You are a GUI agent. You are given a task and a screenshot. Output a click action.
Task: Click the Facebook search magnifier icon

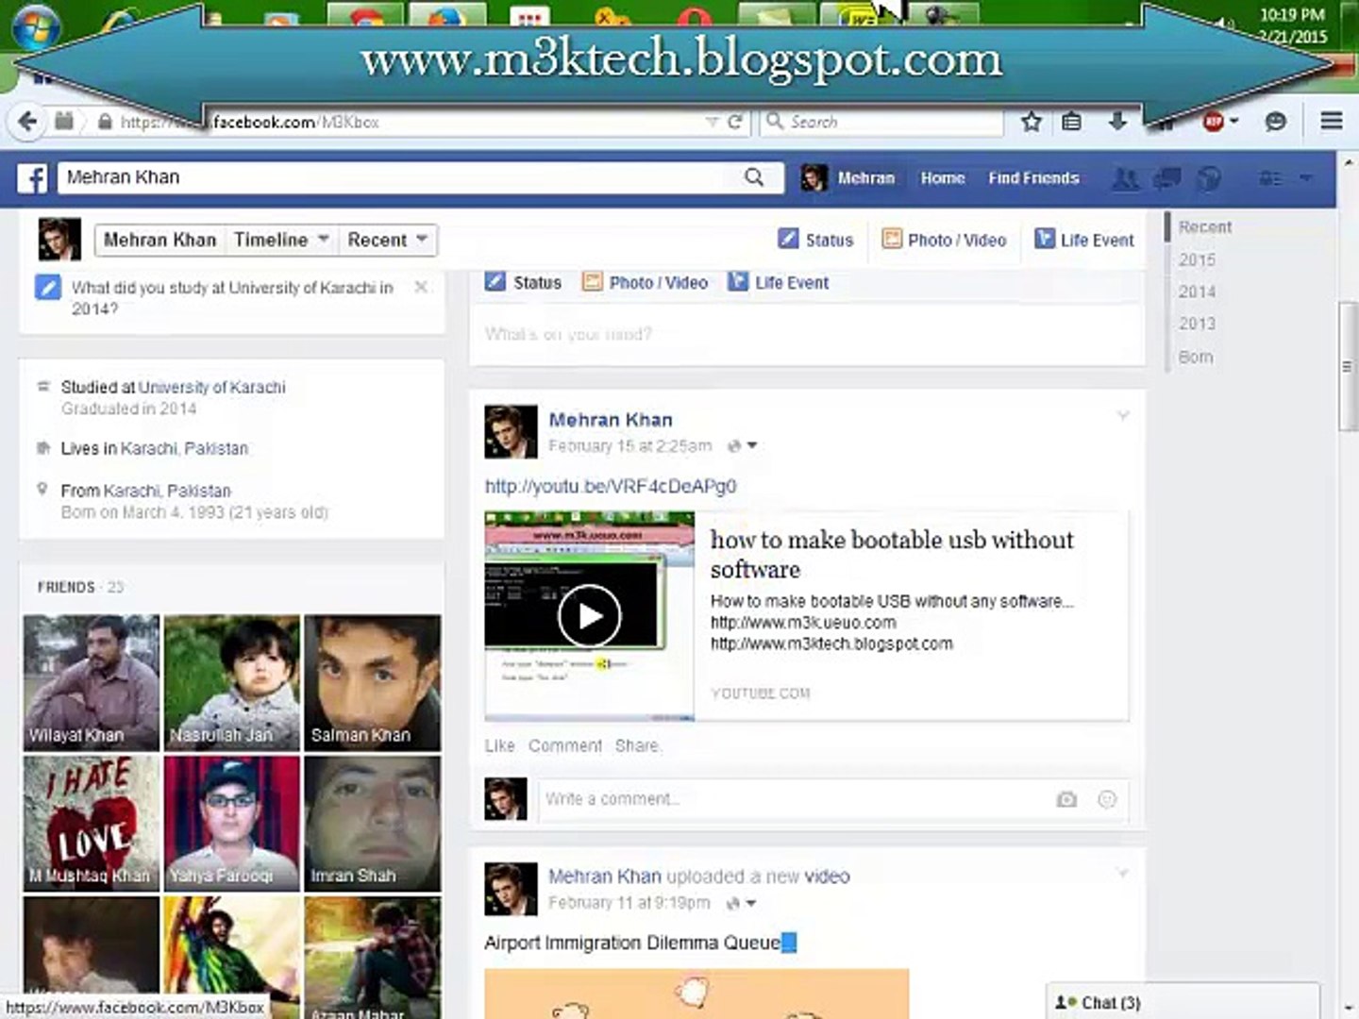[754, 177]
